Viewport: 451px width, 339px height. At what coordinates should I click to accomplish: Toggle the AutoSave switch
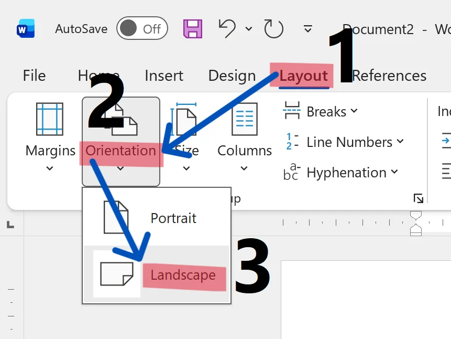click(x=142, y=28)
